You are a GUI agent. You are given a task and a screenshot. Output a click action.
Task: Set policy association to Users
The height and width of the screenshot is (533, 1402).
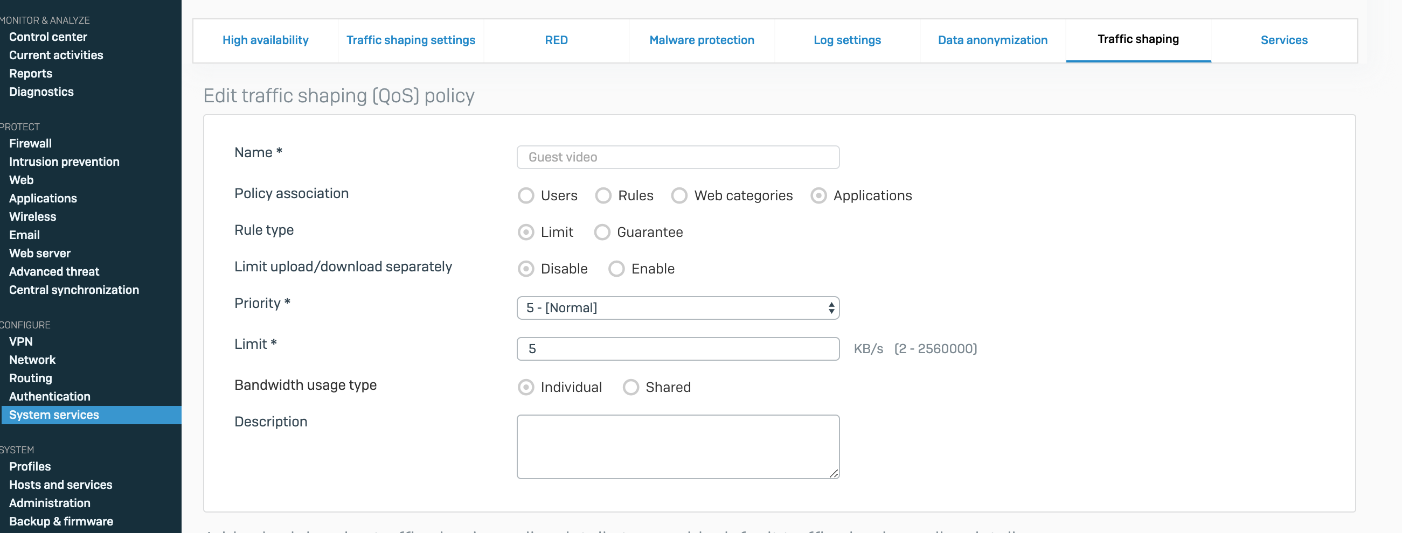526,196
